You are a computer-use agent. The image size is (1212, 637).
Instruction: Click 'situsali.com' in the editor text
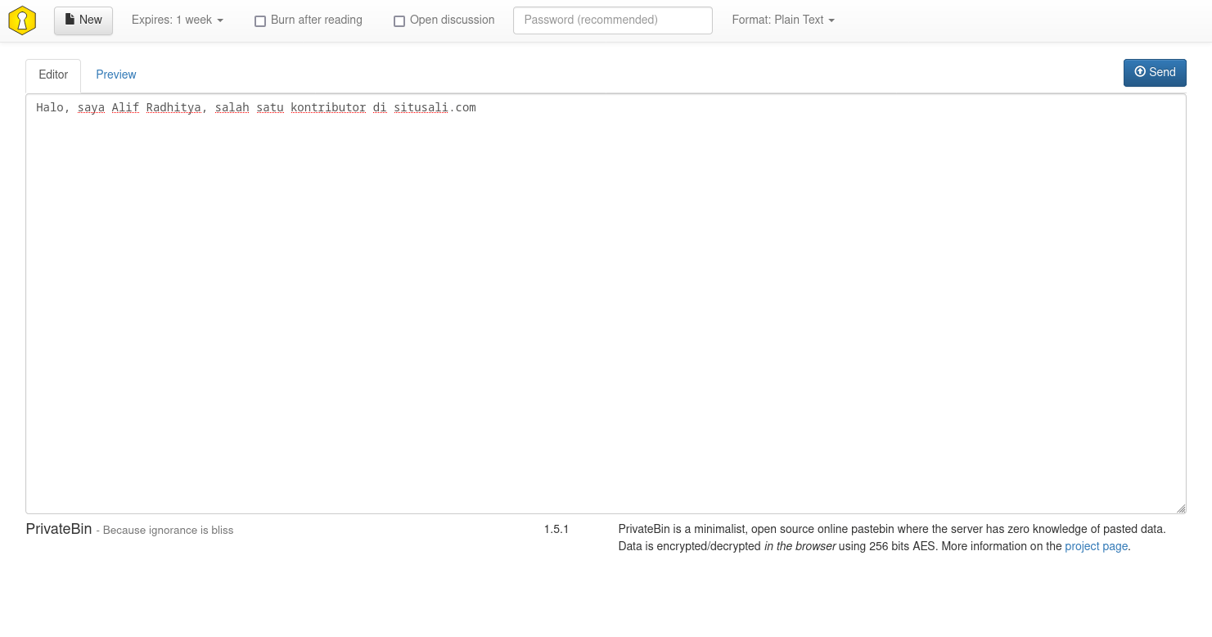click(435, 108)
